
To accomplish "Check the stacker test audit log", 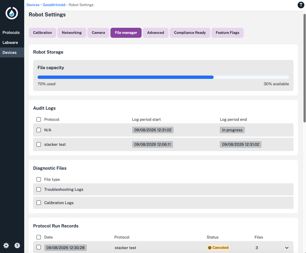I will (x=39, y=144).
